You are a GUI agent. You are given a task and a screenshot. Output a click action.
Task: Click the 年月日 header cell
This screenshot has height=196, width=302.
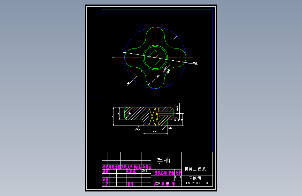pyautogui.click(x=146, y=167)
